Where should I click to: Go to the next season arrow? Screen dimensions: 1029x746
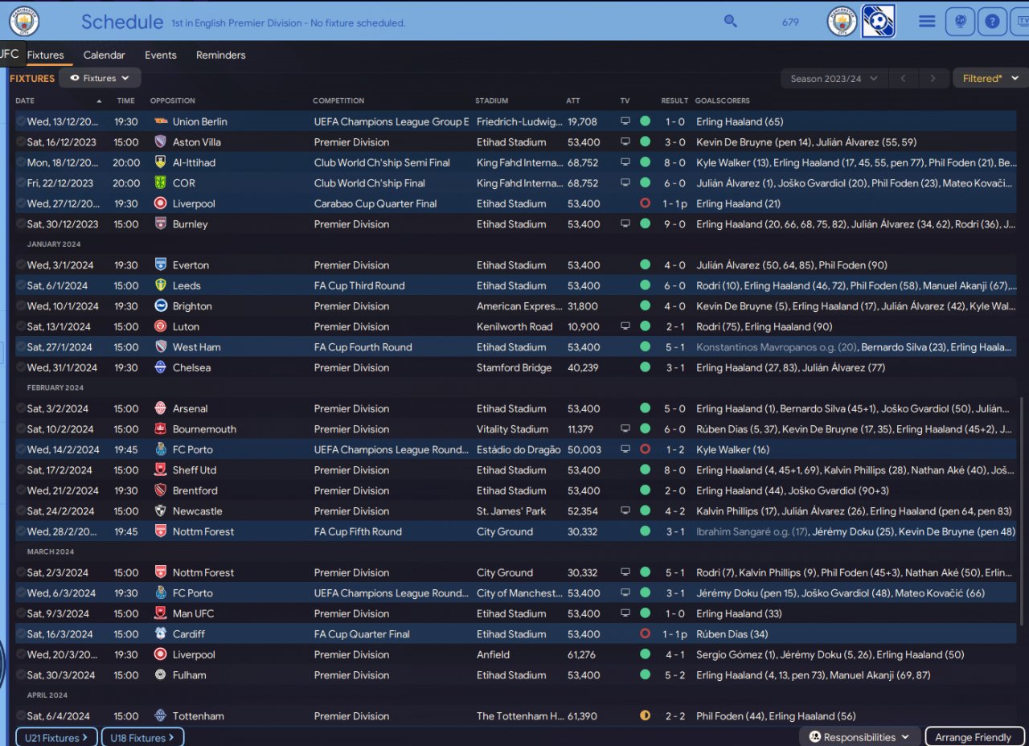933,79
